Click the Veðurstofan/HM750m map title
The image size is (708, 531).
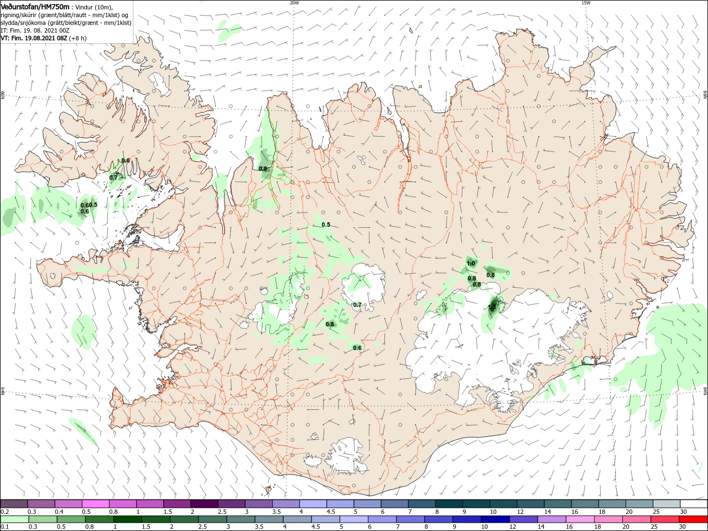point(35,6)
